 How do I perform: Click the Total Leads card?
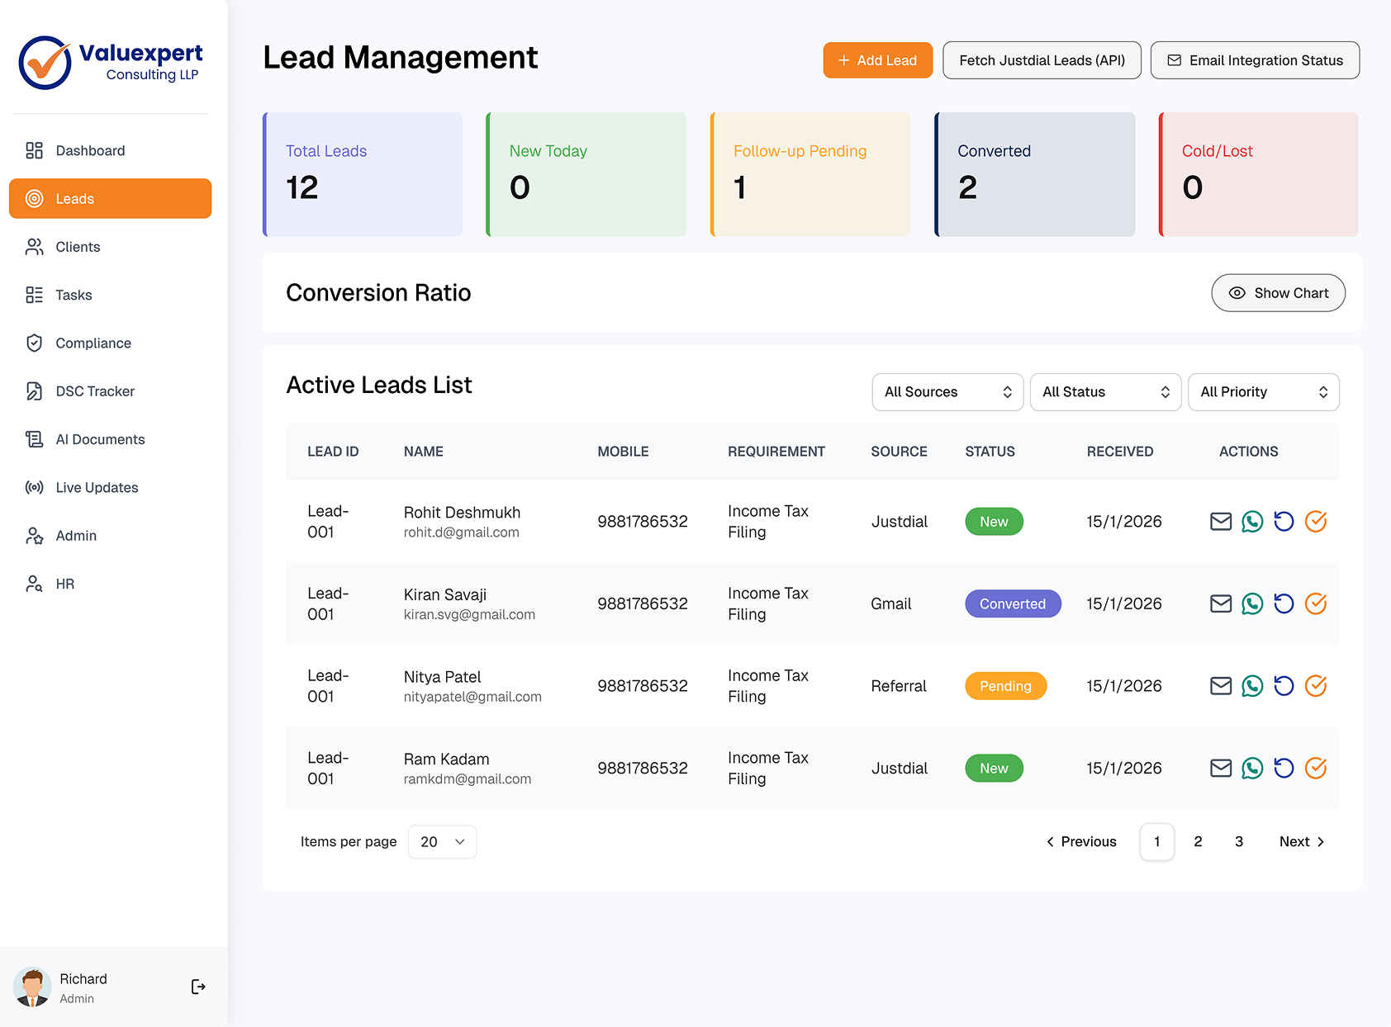(363, 174)
